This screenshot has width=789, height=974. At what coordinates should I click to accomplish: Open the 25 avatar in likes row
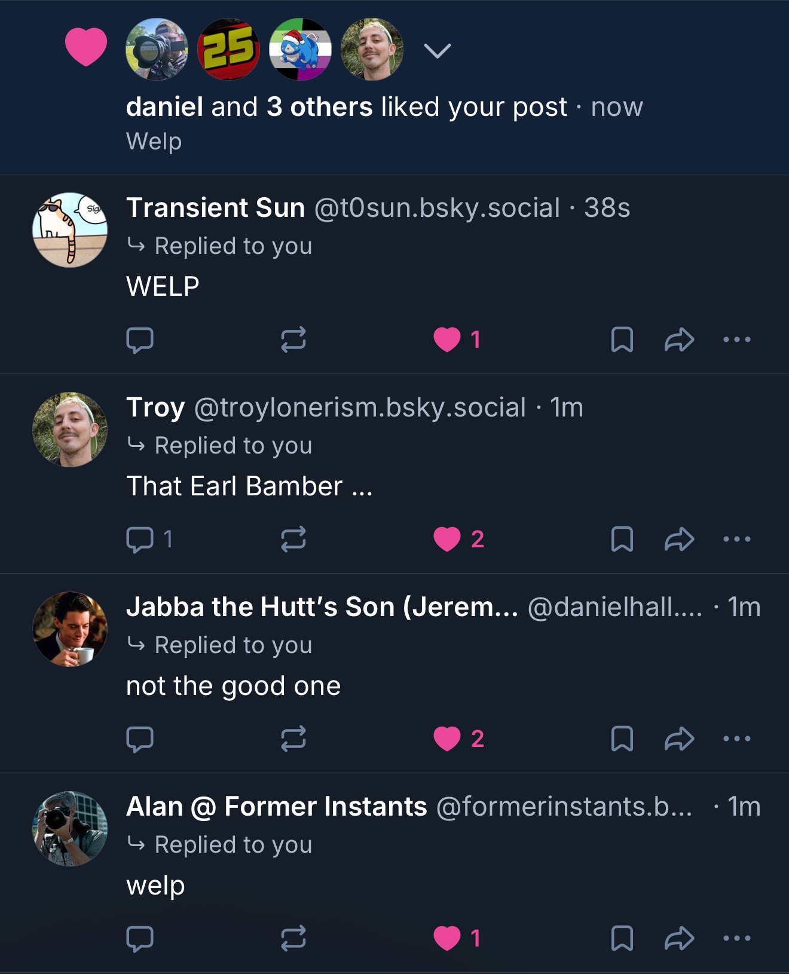pyautogui.click(x=228, y=49)
